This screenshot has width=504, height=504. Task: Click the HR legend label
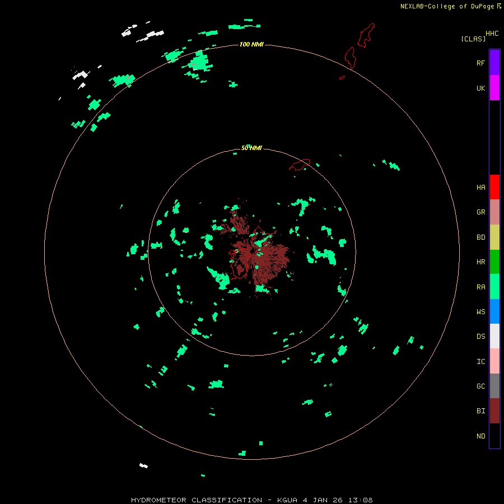tap(480, 262)
